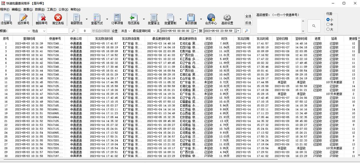Click the 高级搜索 multi-line text box
This screenshot has height=163, width=360.
[x=279, y=26]
